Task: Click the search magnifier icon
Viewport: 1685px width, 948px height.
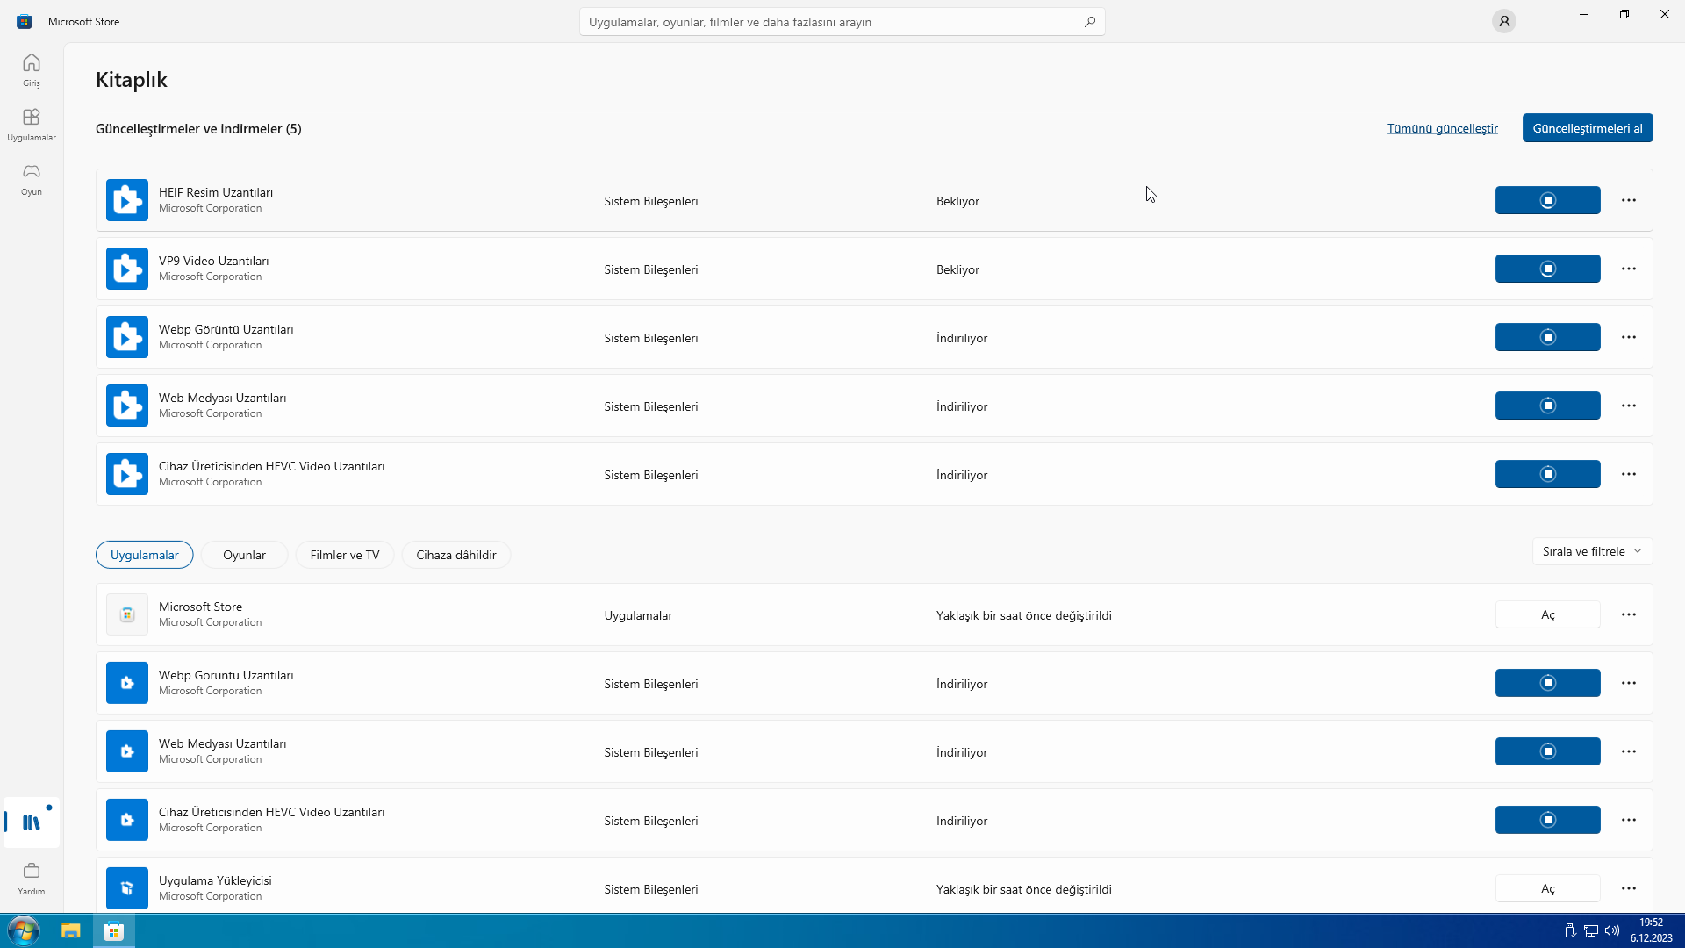Action: point(1089,22)
